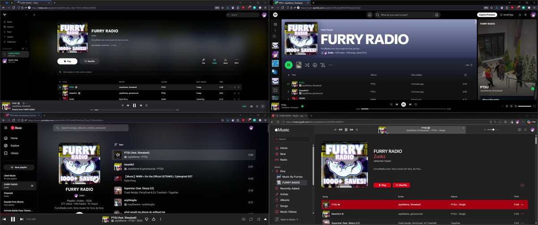The height and width of the screenshot is (225, 538).
Task: Click Apple Music red Play button
Action: click(382, 185)
